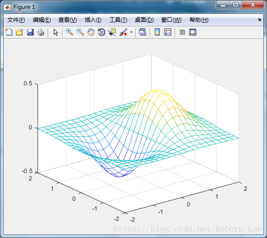Open the 文件(F) menu
This screenshot has width=267, height=238.
(x=16, y=20)
